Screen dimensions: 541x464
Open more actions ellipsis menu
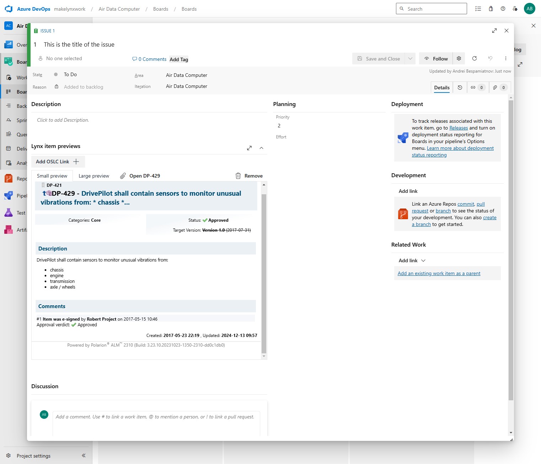tap(506, 58)
